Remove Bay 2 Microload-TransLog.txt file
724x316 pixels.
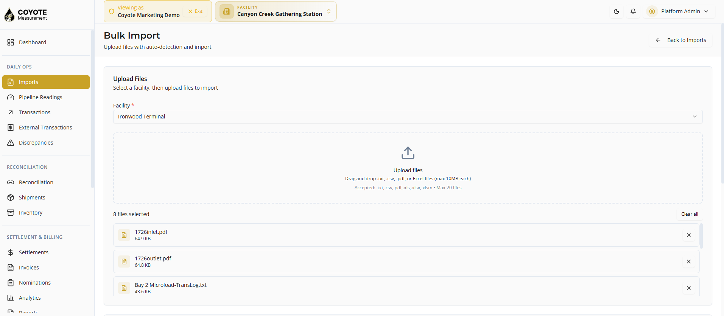[688, 288]
